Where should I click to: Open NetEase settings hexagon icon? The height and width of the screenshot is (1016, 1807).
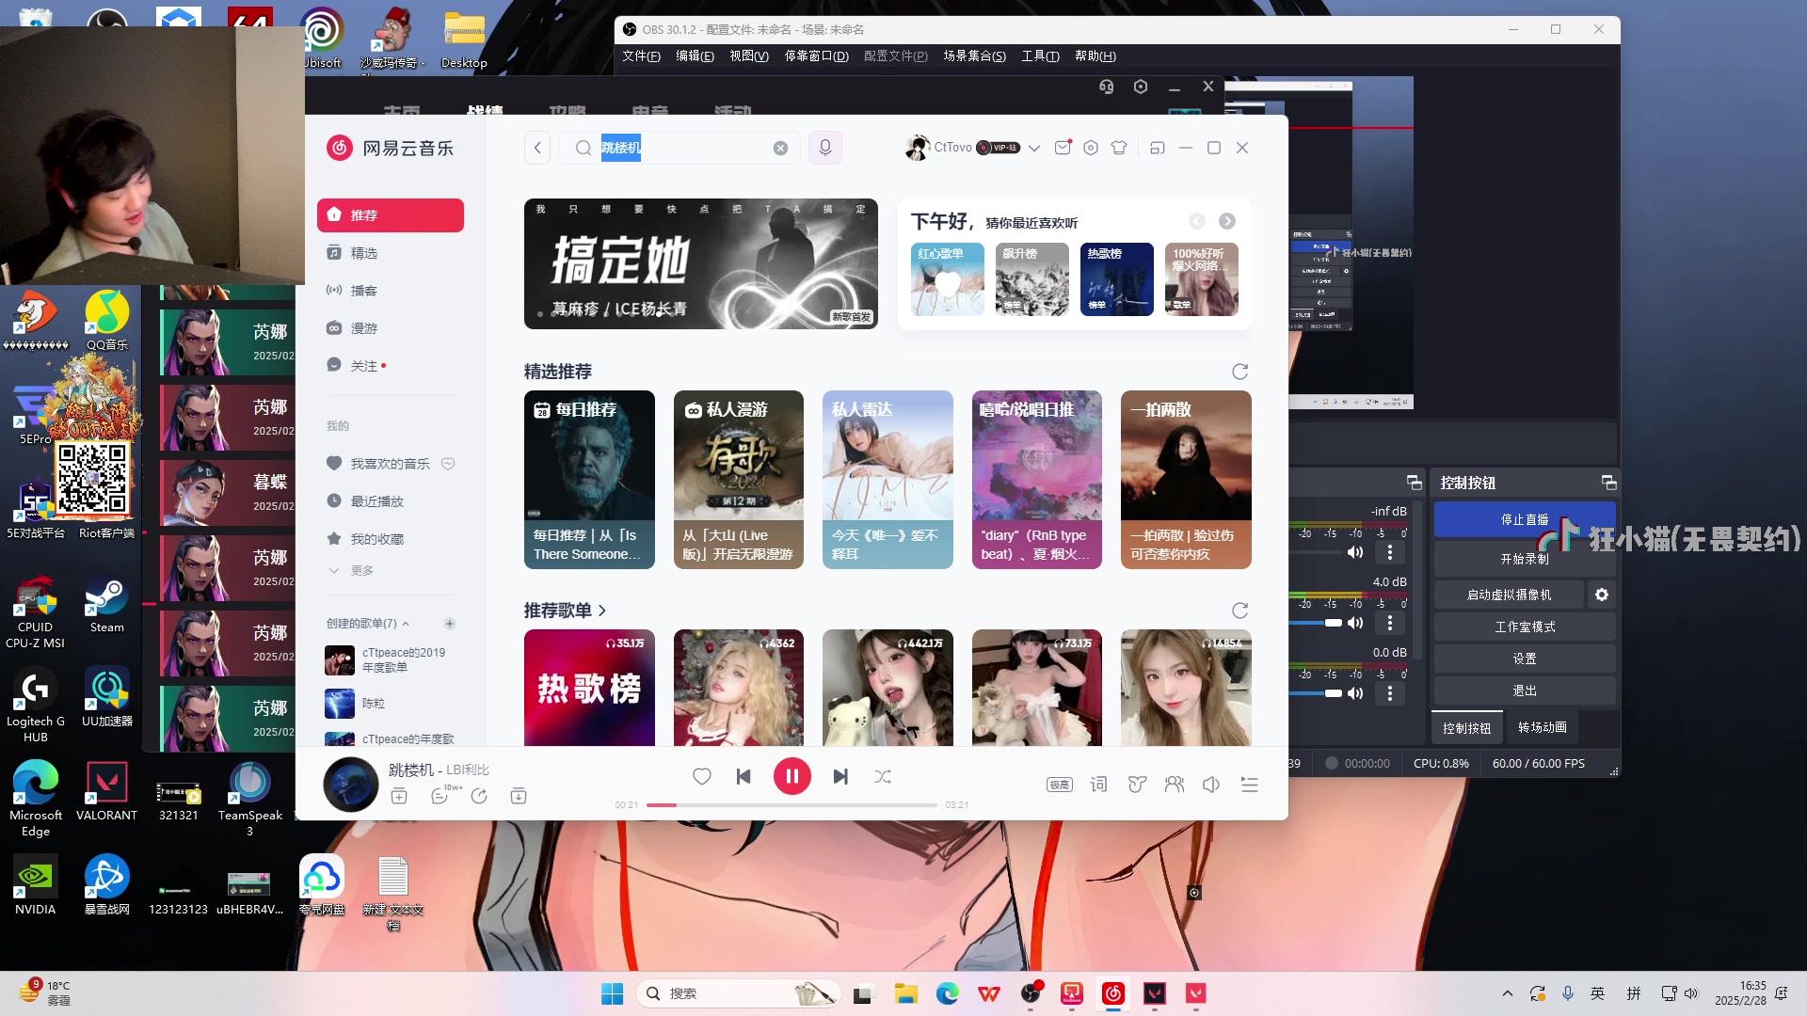(1091, 148)
